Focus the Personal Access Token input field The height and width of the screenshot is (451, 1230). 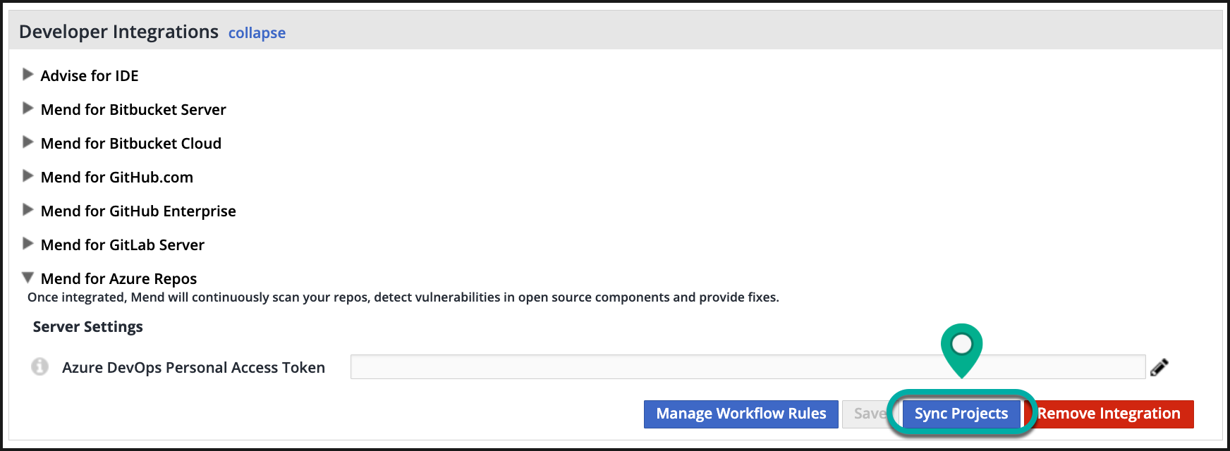pos(748,367)
